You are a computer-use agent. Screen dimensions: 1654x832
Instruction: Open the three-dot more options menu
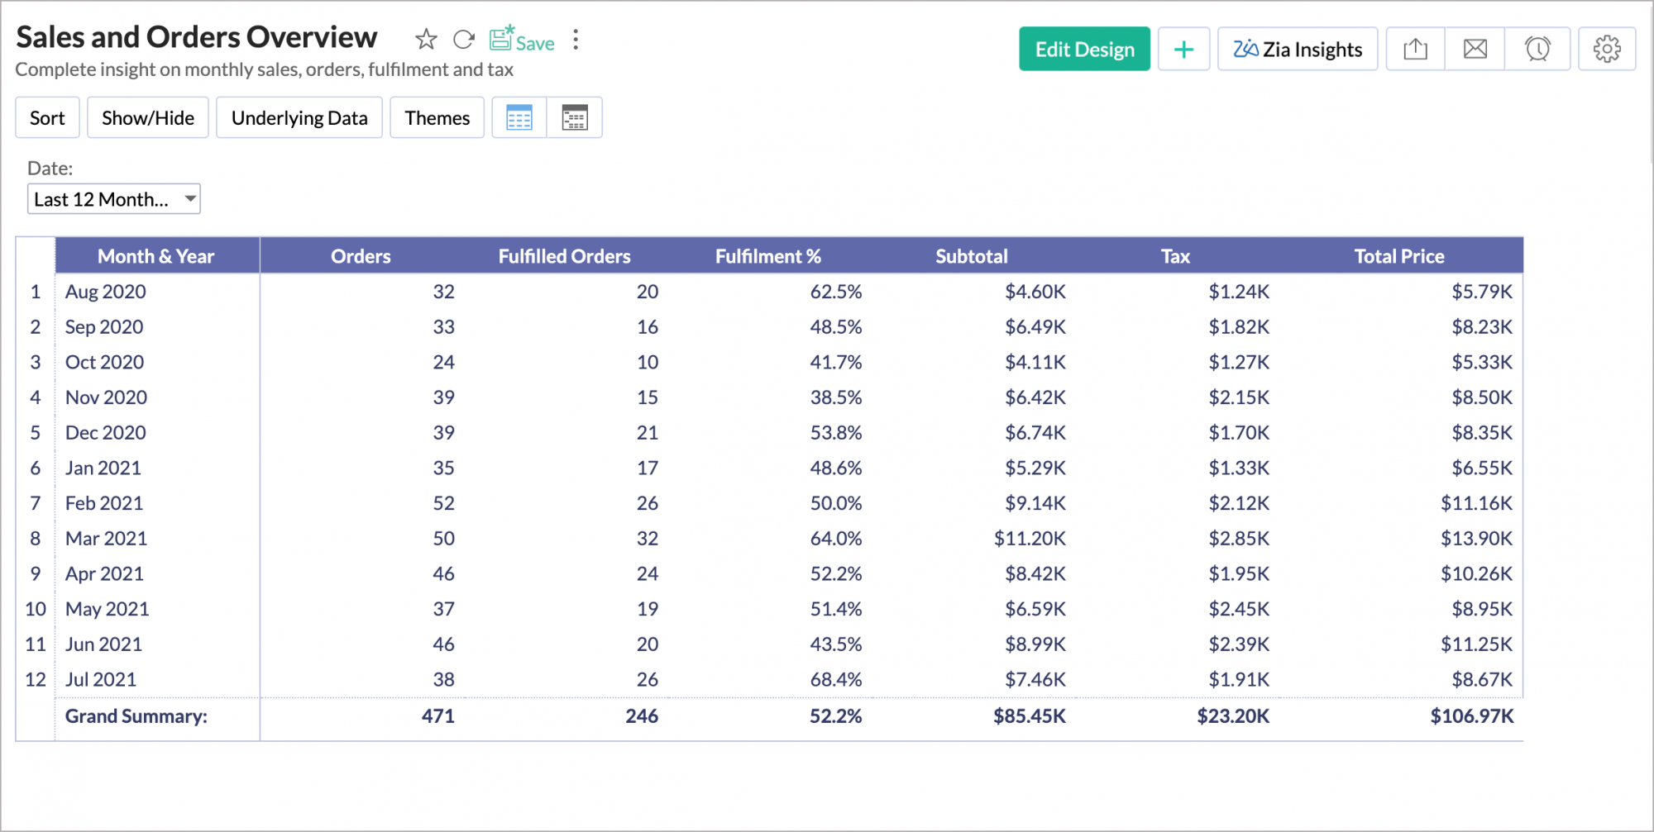(x=576, y=40)
